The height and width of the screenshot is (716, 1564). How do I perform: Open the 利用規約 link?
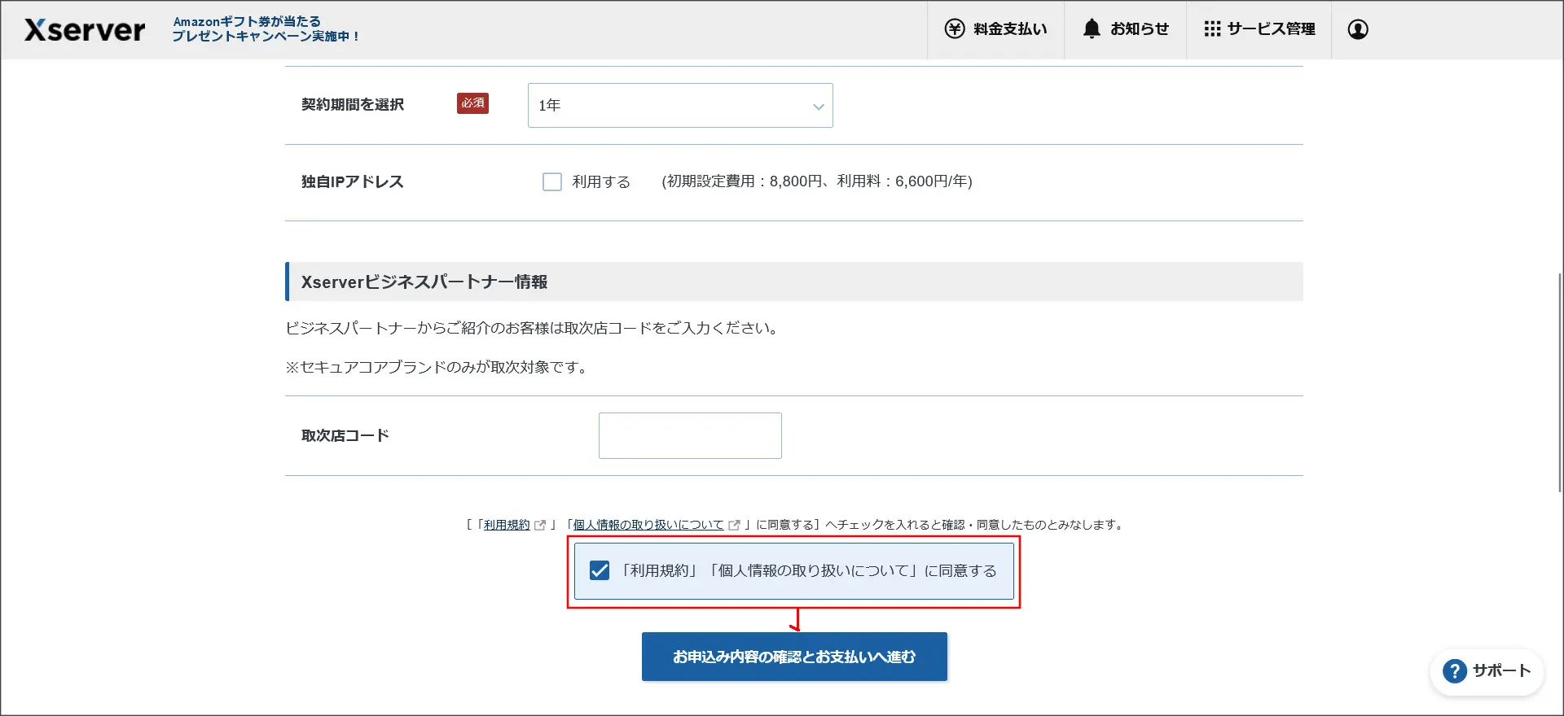click(507, 526)
